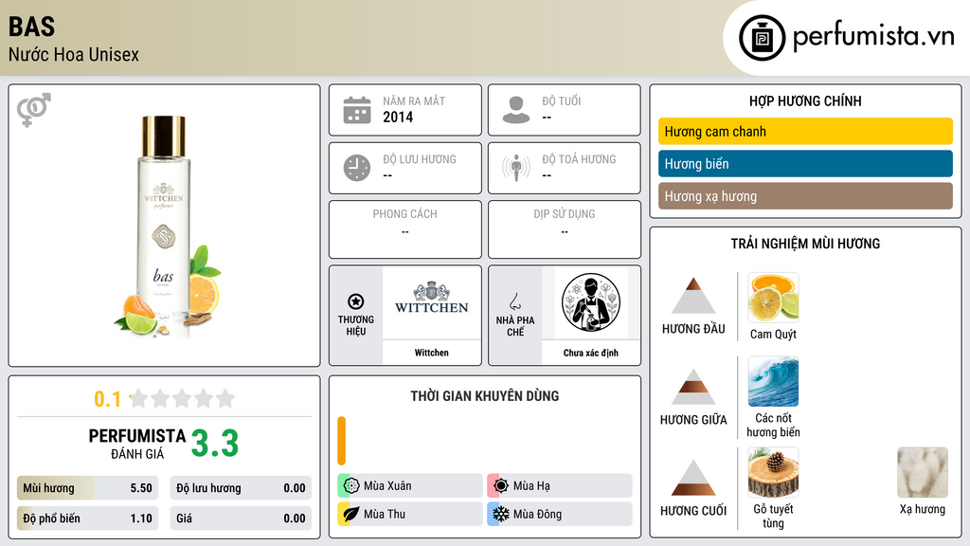Click the Trải nghiệm mùi hương heading

[805, 244]
